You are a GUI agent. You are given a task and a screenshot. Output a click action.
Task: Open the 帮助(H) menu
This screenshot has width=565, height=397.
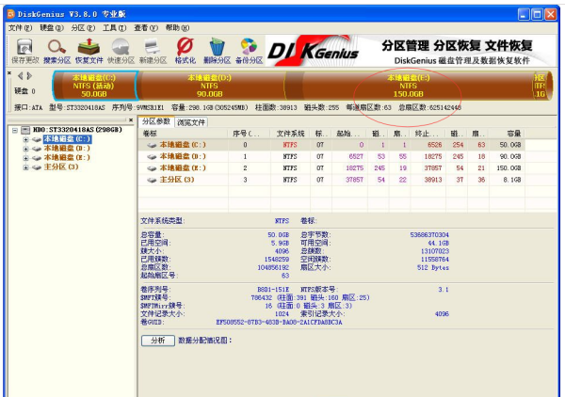point(177,27)
